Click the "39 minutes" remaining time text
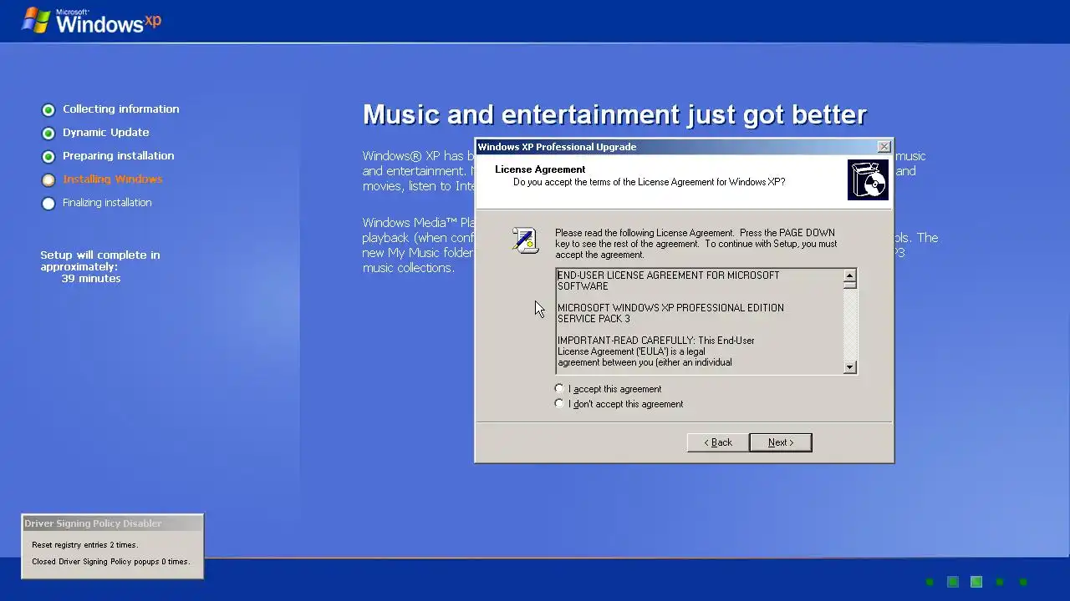 (91, 279)
